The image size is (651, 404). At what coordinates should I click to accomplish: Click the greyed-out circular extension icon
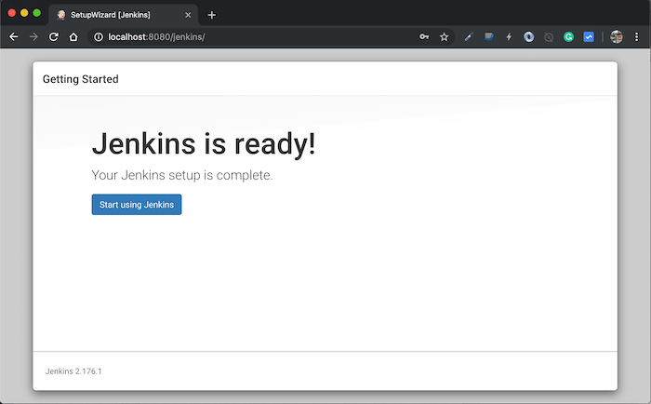pyautogui.click(x=549, y=37)
